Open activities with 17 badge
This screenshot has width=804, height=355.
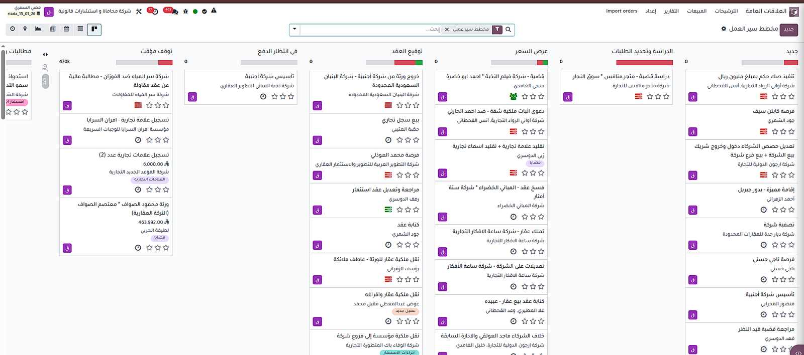click(153, 11)
